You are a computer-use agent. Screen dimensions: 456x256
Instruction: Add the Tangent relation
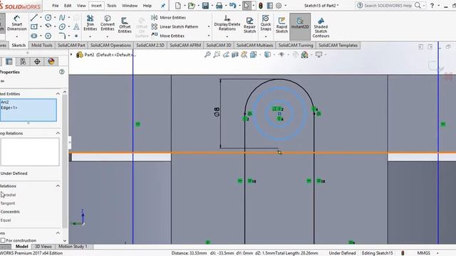(x=8, y=203)
